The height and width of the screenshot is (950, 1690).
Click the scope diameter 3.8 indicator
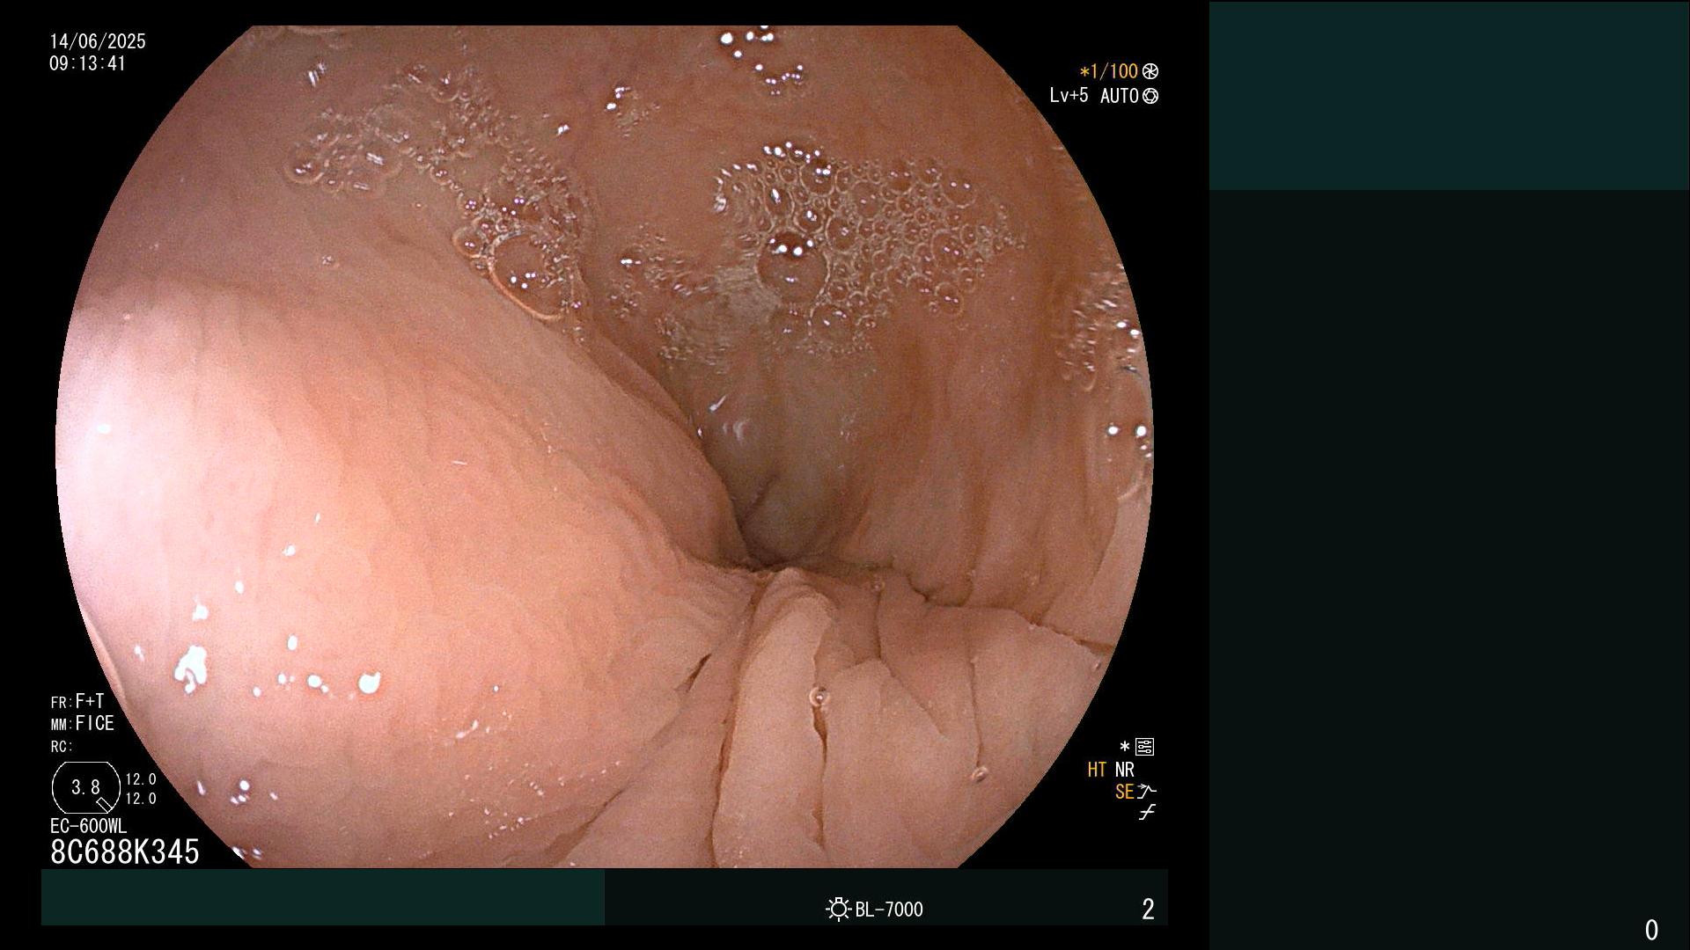(x=85, y=787)
